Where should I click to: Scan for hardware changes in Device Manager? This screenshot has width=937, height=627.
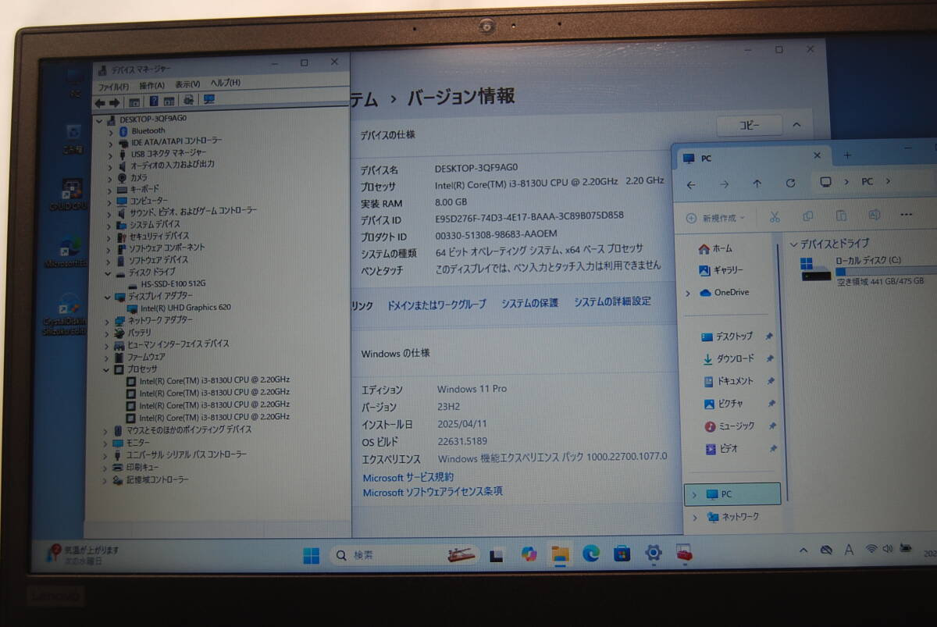click(208, 100)
